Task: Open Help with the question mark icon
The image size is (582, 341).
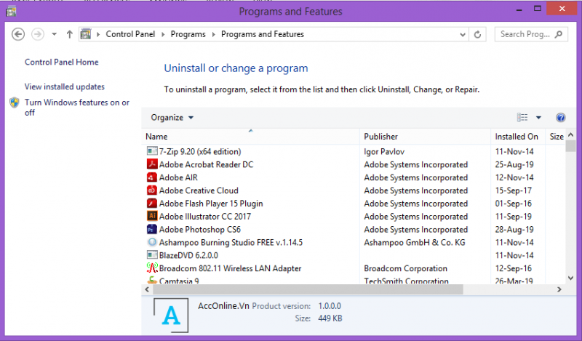Action: pos(560,118)
